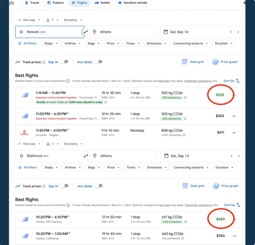
Task: Click Athens destination field in Baltimore search
Action: [121, 156]
